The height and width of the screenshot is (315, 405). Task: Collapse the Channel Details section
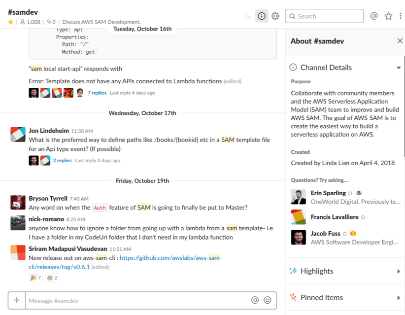[399, 68]
